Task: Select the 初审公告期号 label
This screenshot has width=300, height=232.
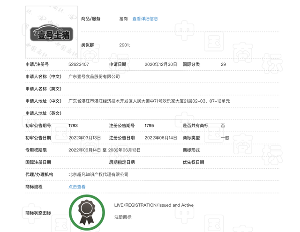Action: (x=38, y=126)
